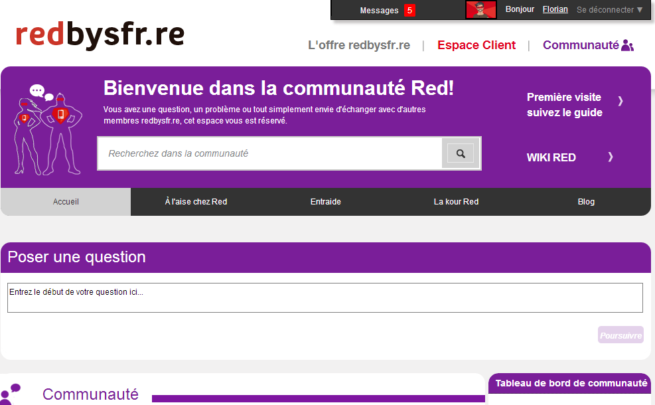Open Messages in top bar
Screen dimensions: 655x405
pyautogui.click(x=380, y=11)
